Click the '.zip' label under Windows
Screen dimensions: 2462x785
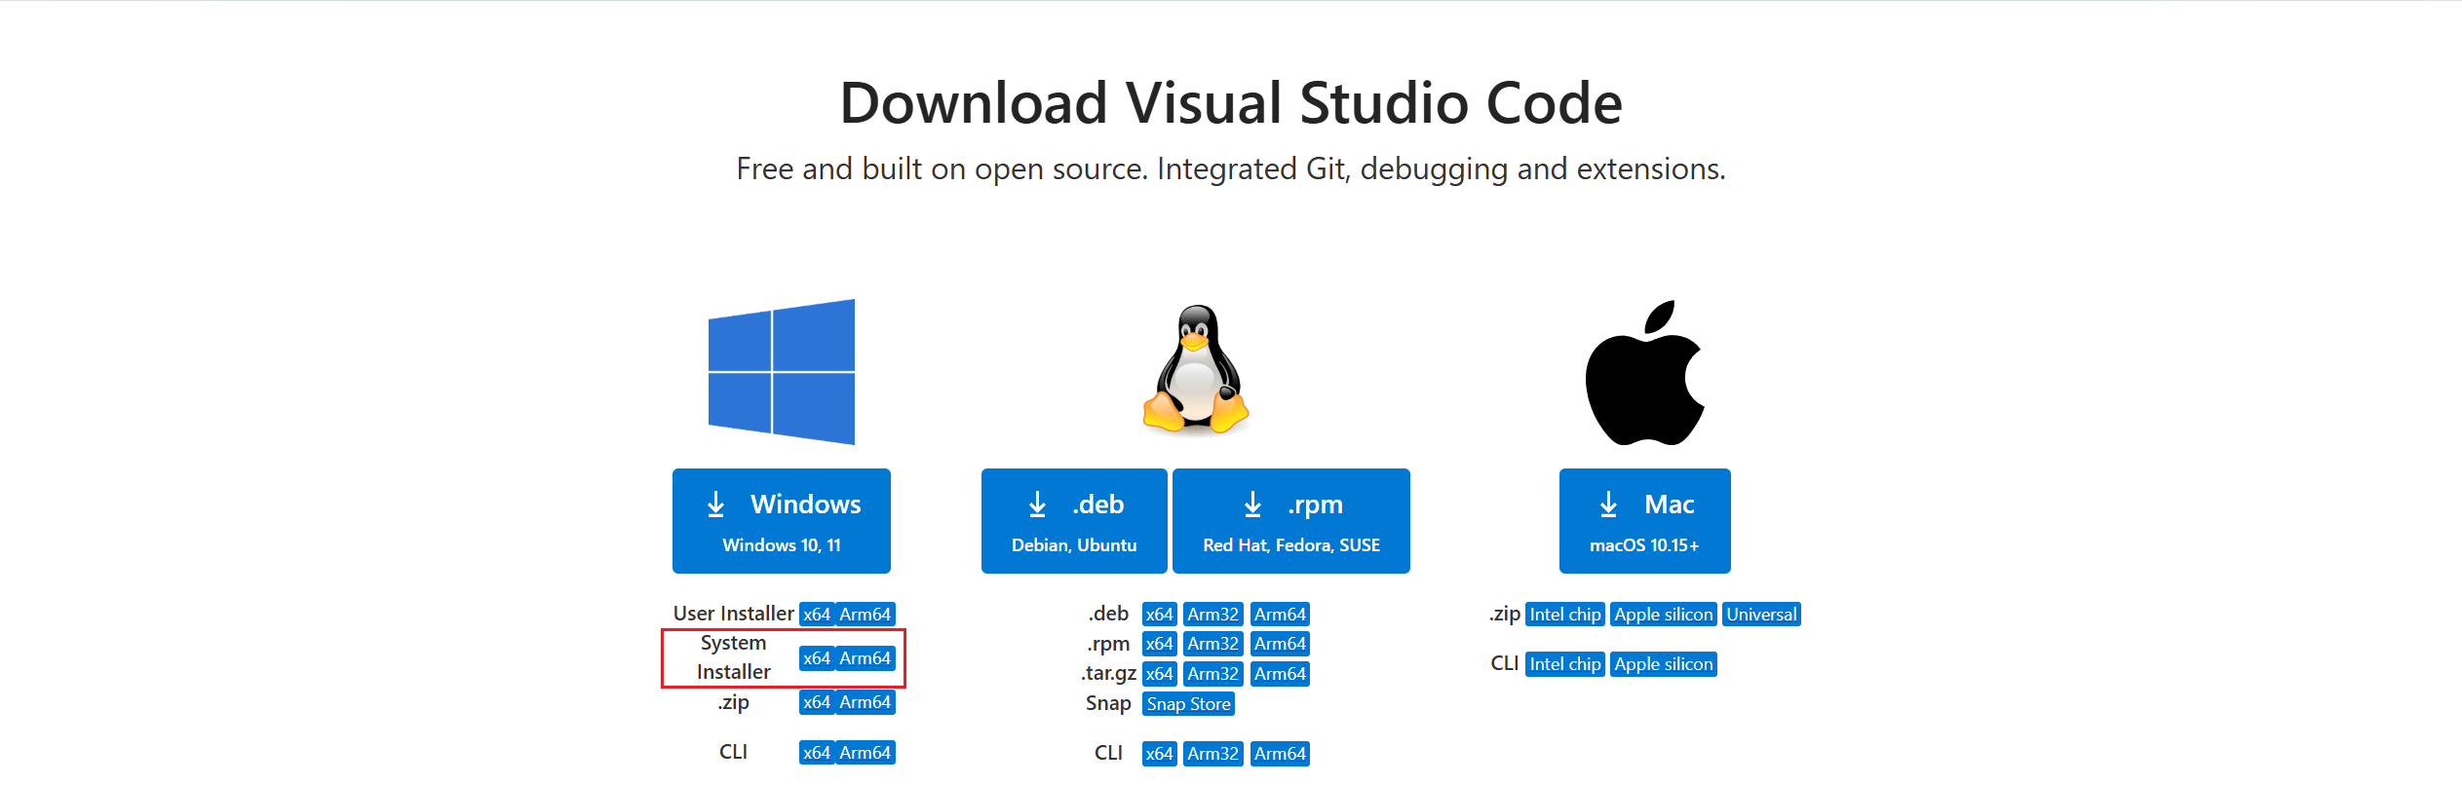[x=733, y=702]
